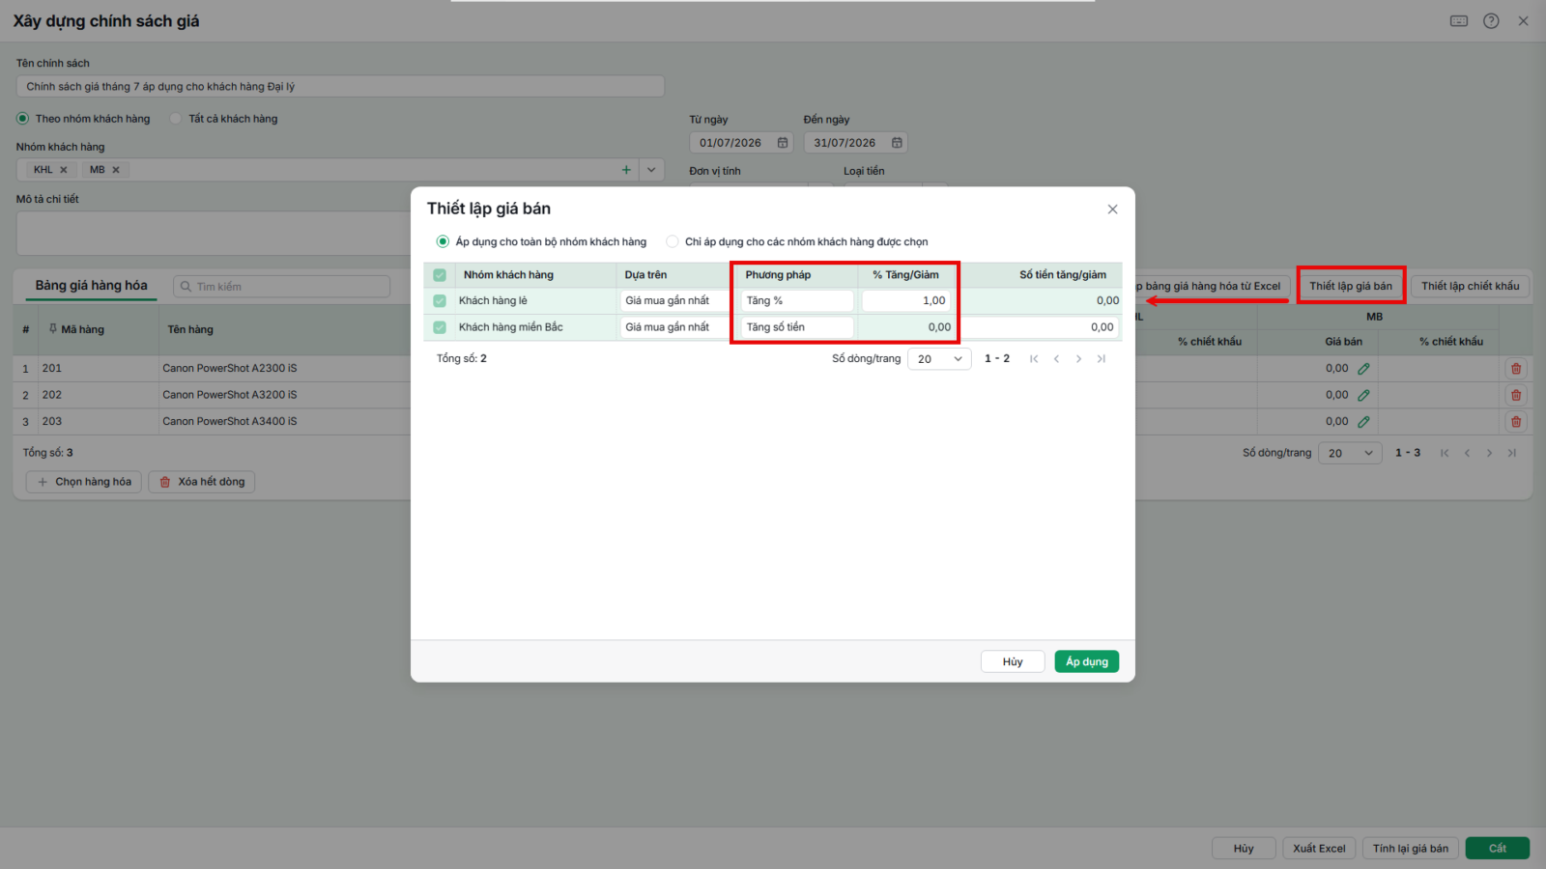Click Chọn hàng hóa button
The image size is (1546, 869).
click(x=84, y=482)
